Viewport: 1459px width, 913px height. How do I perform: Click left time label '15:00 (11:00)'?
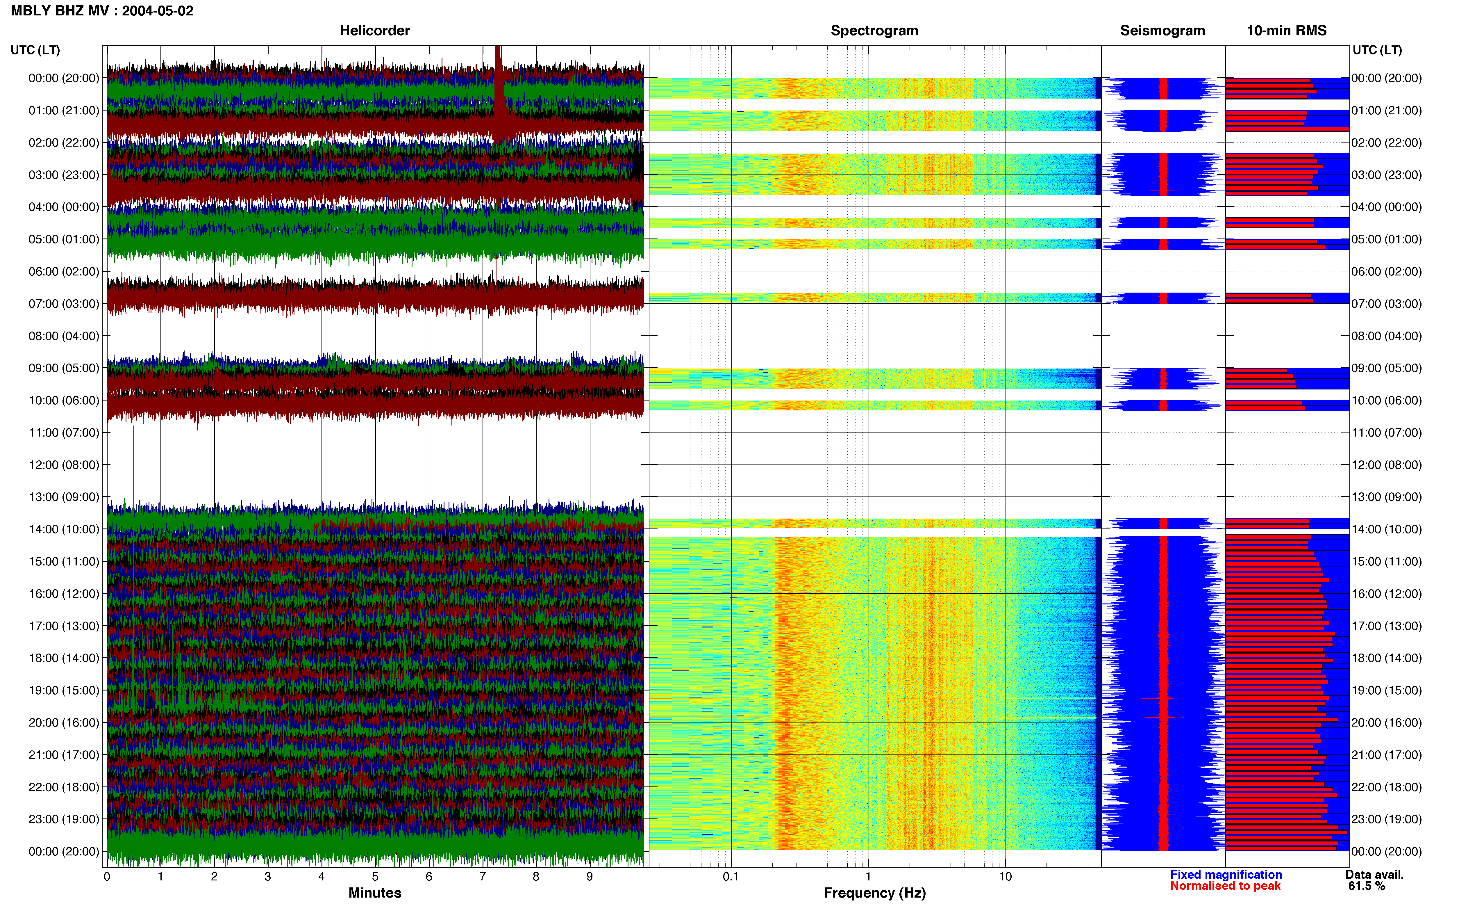64,562
